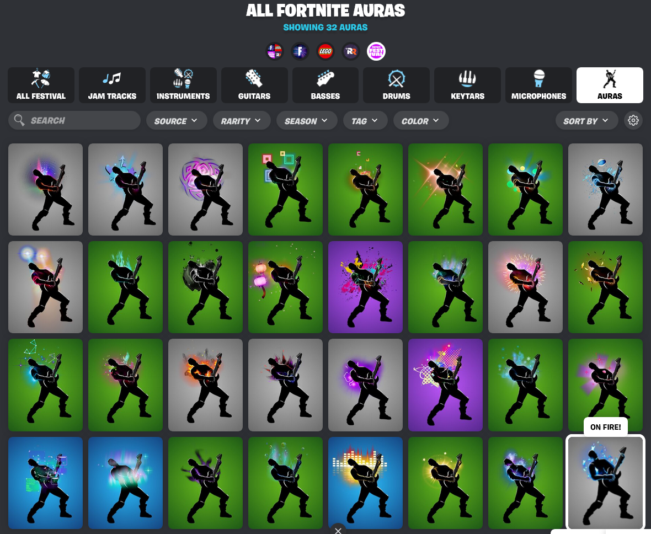Open the green card with pink rays aura
This screenshot has height=534, width=651.
[605, 385]
